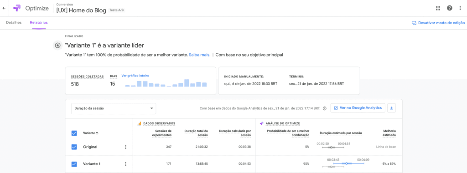467x173 pixels.
Task: Click the Variante 1 estimated duration range bar
Action: [x=348, y=163]
